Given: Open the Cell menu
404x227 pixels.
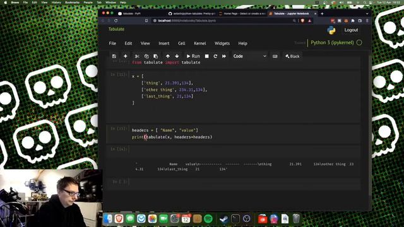Looking at the screenshot, I should (x=182, y=44).
